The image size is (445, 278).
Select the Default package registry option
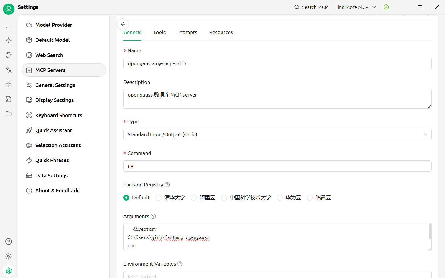tap(127, 198)
